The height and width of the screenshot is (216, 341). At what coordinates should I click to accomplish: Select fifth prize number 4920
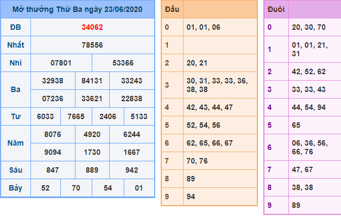[92, 134]
